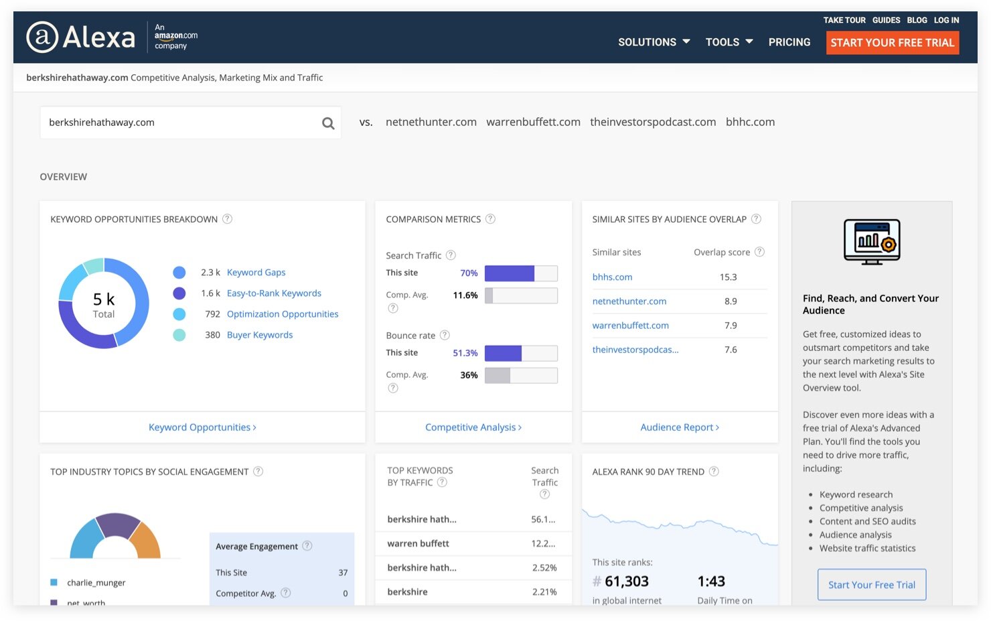Click the search magnifier icon
The height and width of the screenshot is (621, 991).
pyautogui.click(x=328, y=123)
